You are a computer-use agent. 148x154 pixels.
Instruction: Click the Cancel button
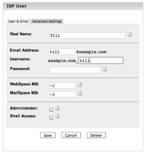[71, 135]
